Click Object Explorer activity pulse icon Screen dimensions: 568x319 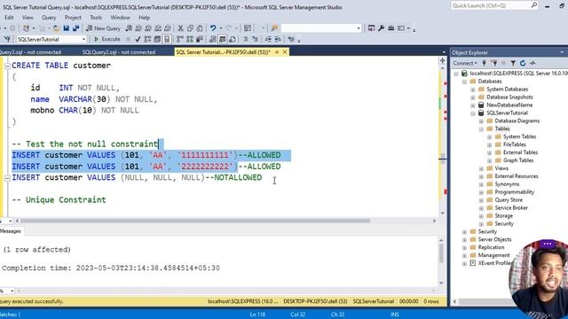[x=532, y=63]
